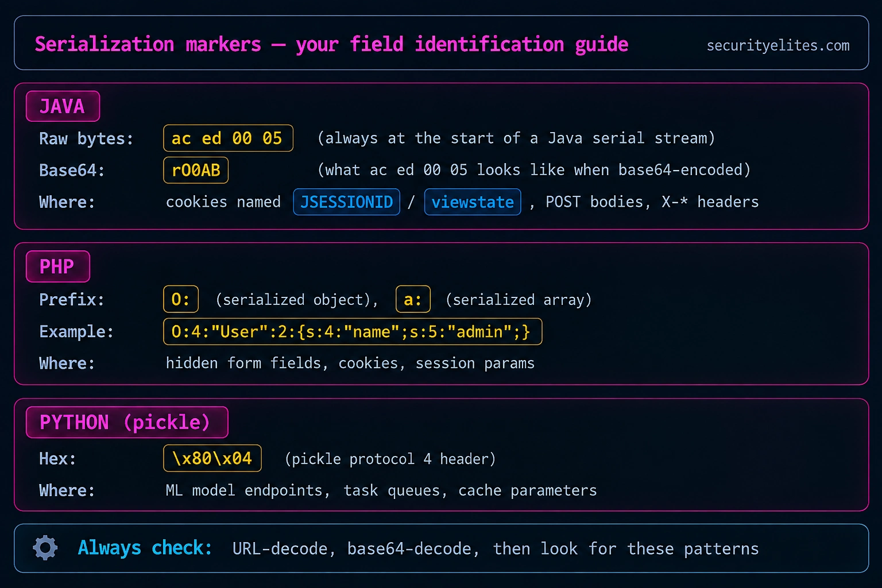Select the 'O:' serialized object prefix chip
Image resolution: width=882 pixels, height=588 pixels.
pos(181,299)
